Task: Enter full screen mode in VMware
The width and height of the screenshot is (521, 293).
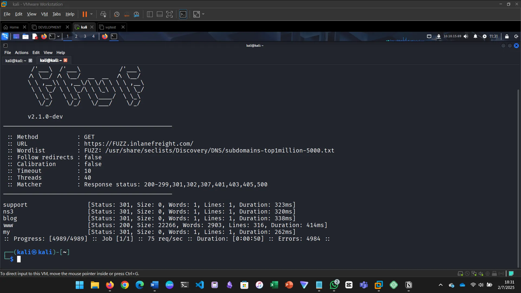Action: tap(169, 14)
